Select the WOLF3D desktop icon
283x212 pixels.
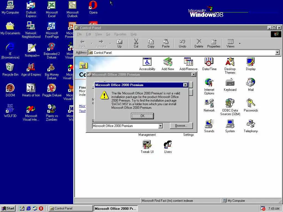[10, 111]
